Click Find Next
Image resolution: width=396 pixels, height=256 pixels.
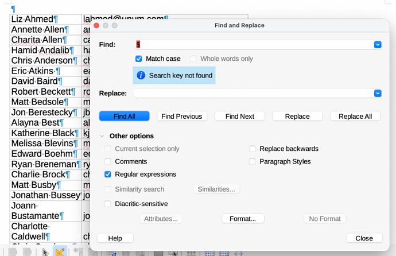click(239, 116)
